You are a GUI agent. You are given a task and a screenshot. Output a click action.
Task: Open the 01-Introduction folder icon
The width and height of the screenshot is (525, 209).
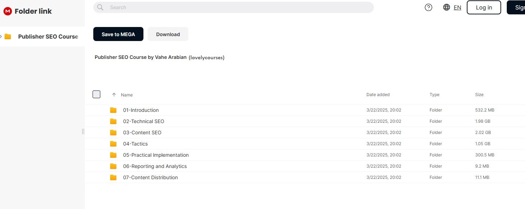point(113,110)
